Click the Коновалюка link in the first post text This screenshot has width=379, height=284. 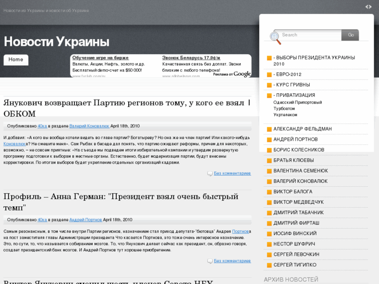pos(15,144)
